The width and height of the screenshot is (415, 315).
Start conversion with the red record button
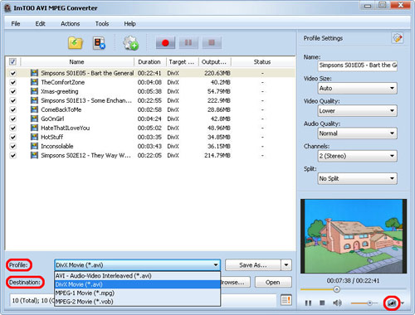pos(165,43)
